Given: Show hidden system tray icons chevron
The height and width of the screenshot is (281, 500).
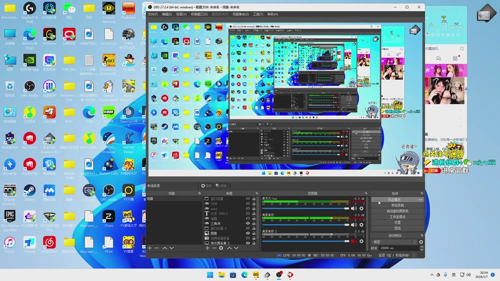Looking at the screenshot, I should [432, 275].
